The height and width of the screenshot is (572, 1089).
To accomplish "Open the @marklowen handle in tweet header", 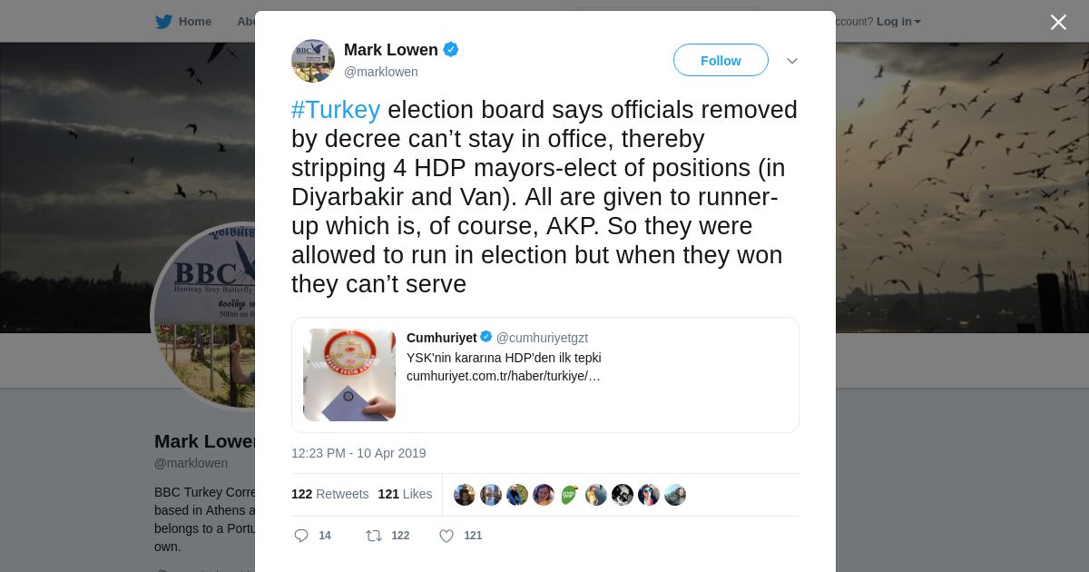I will coord(381,72).
